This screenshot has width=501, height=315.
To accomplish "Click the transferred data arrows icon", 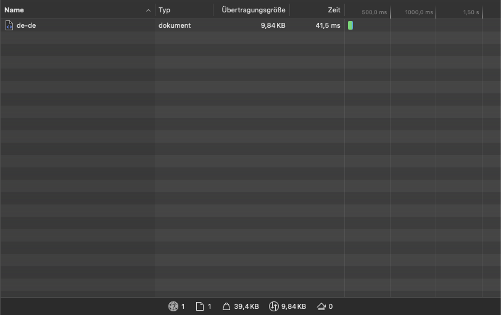I will pos(273,306).
